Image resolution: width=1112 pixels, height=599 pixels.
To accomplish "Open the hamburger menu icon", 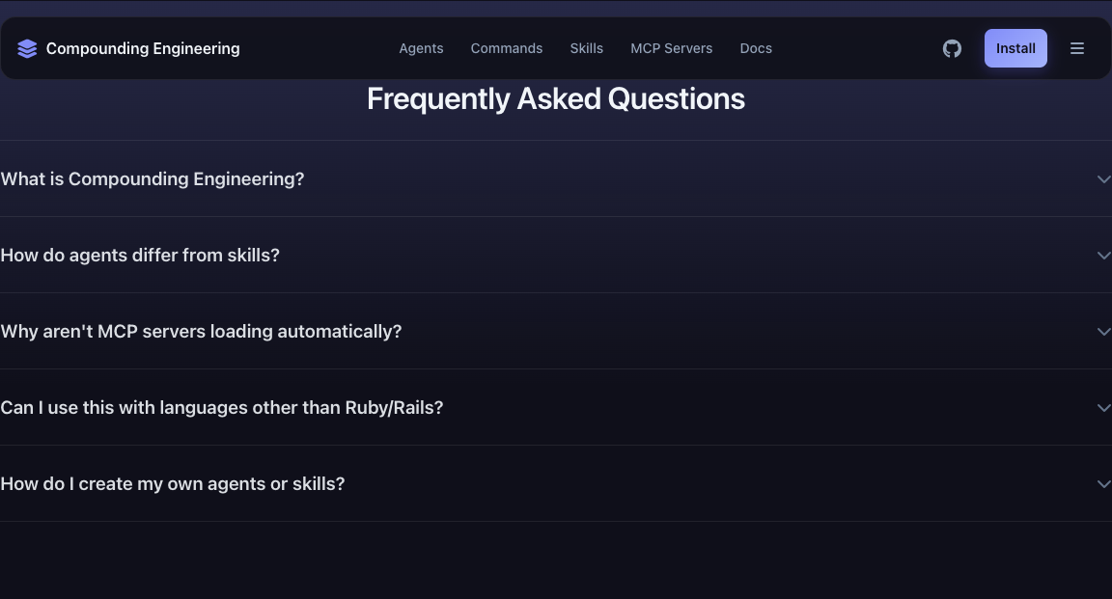I will (x=1077, y=48).
